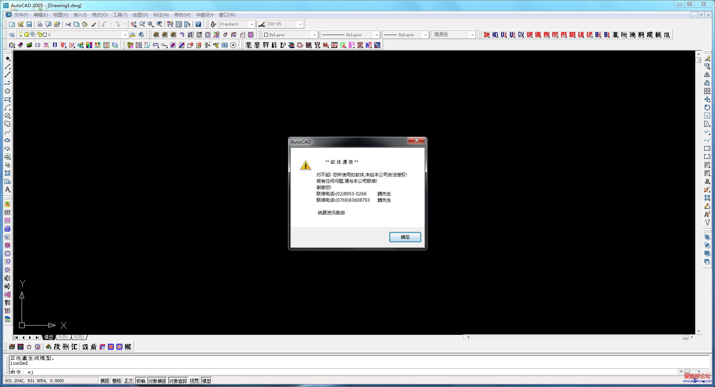Open a drawing file with the Open icon

pyautogui.click(x=21, y=24)
